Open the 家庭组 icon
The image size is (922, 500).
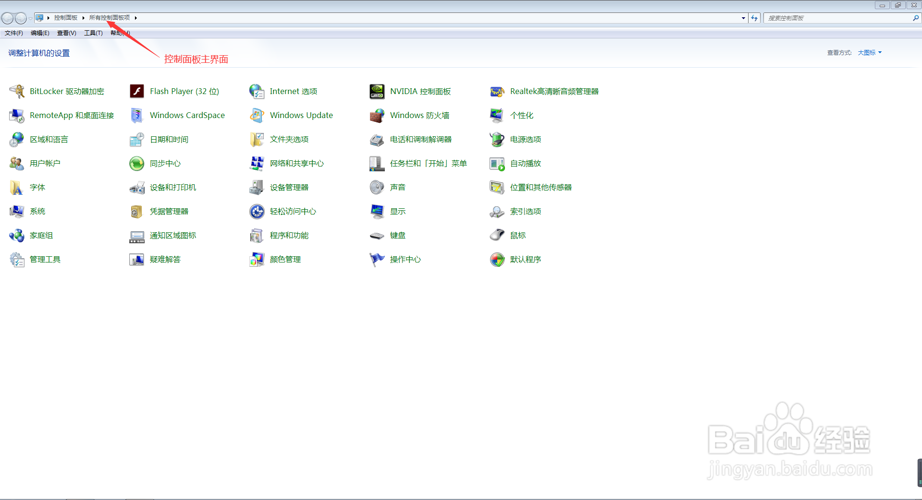point(17,235)
